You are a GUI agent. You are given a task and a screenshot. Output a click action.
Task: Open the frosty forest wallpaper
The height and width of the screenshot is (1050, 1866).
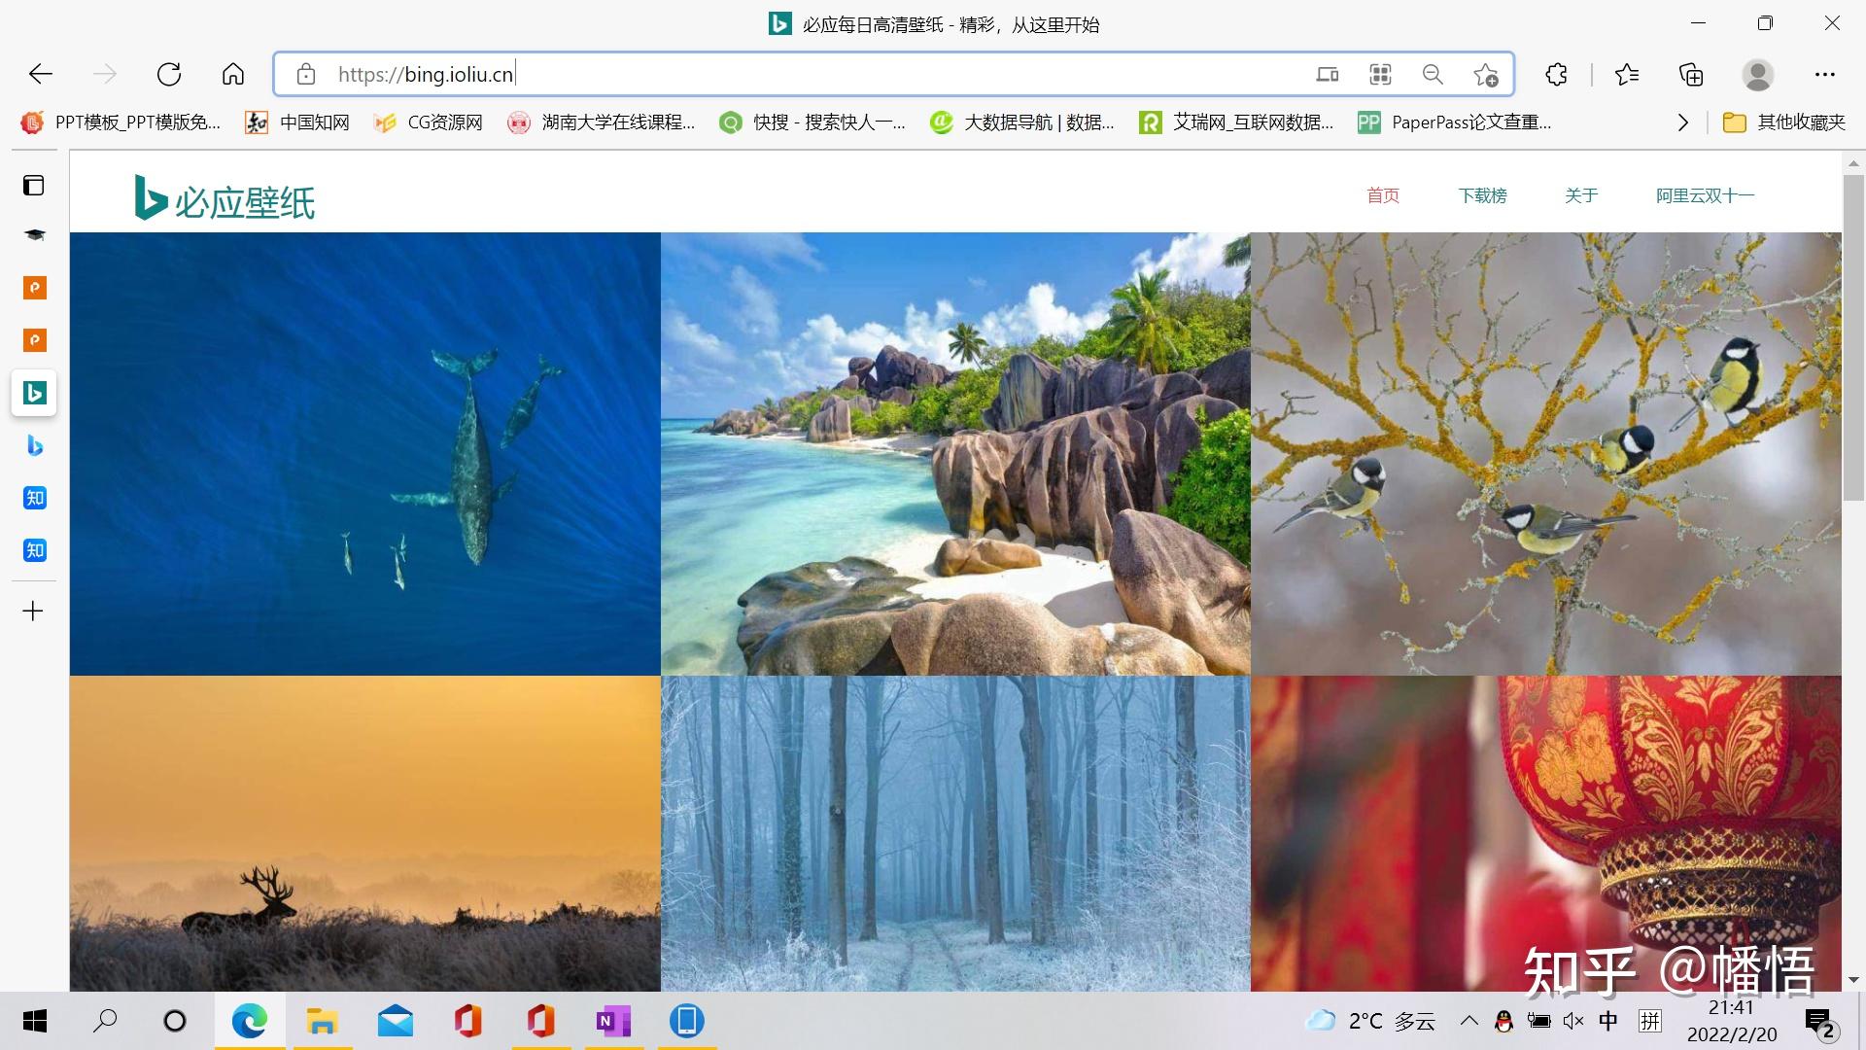955,833
